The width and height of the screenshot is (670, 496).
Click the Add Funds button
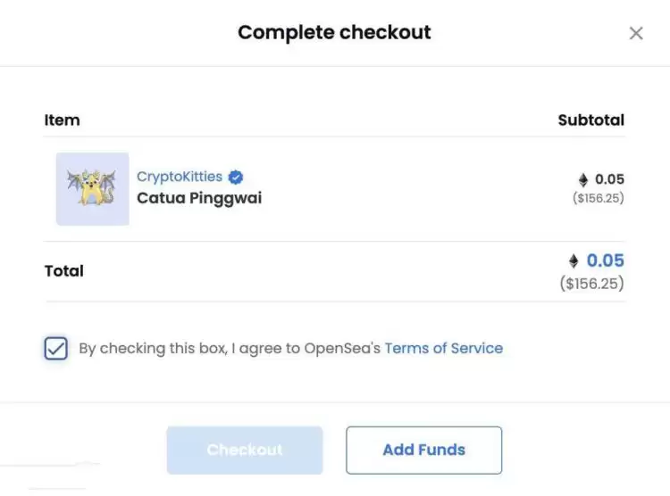(423, 450)
